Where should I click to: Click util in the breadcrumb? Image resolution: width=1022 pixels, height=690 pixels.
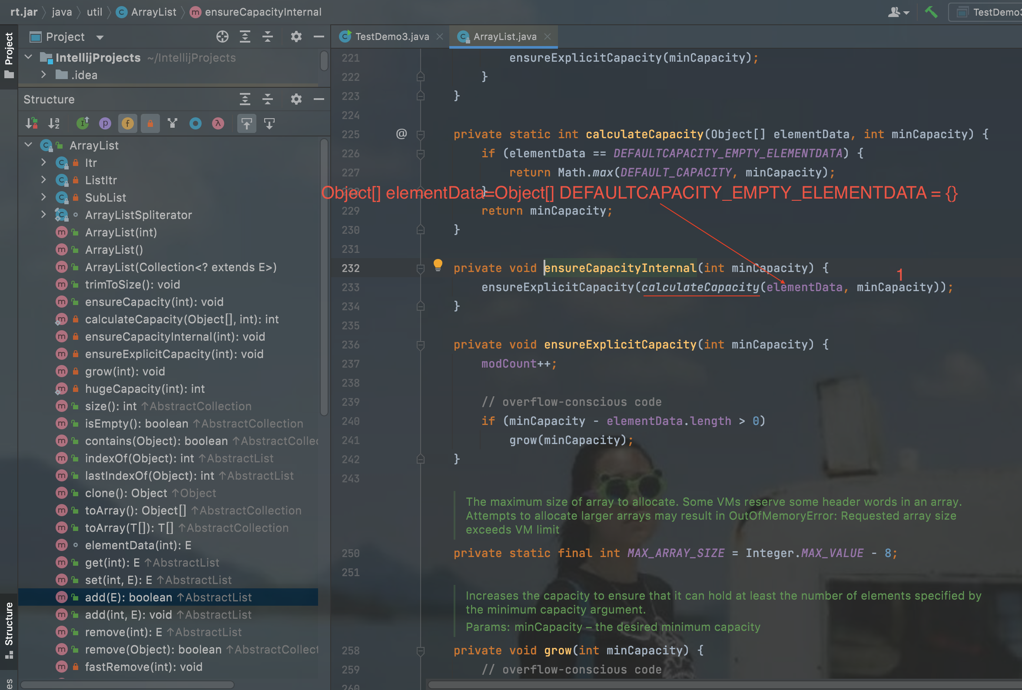tap(95, 12)
